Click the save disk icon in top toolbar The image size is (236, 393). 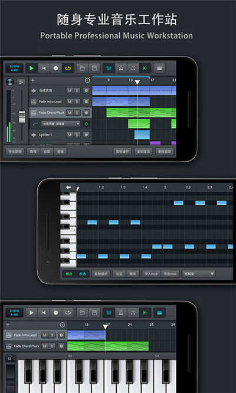click(x=94, y=68)
